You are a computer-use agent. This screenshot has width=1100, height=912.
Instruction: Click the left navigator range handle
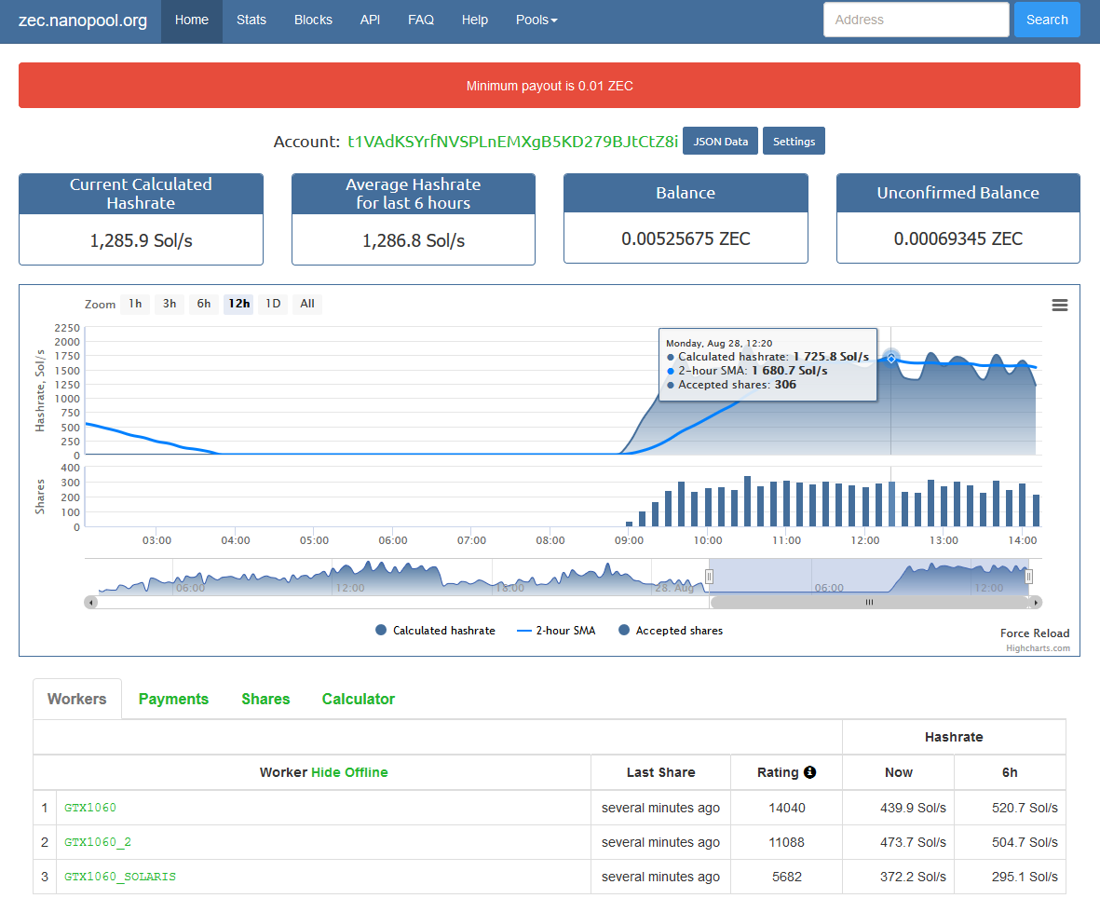[x=709, y=577]
